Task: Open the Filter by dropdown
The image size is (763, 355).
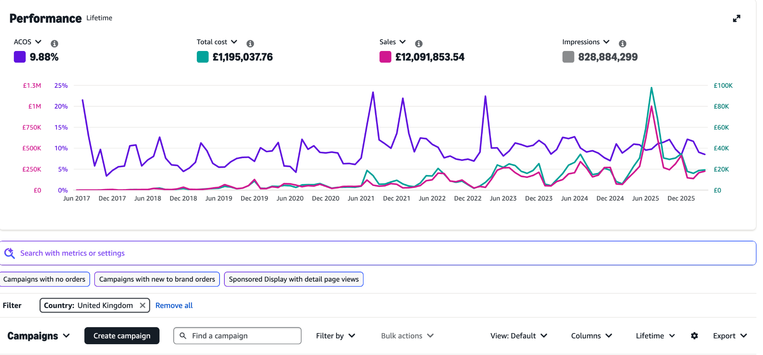Action: point(335,336)
